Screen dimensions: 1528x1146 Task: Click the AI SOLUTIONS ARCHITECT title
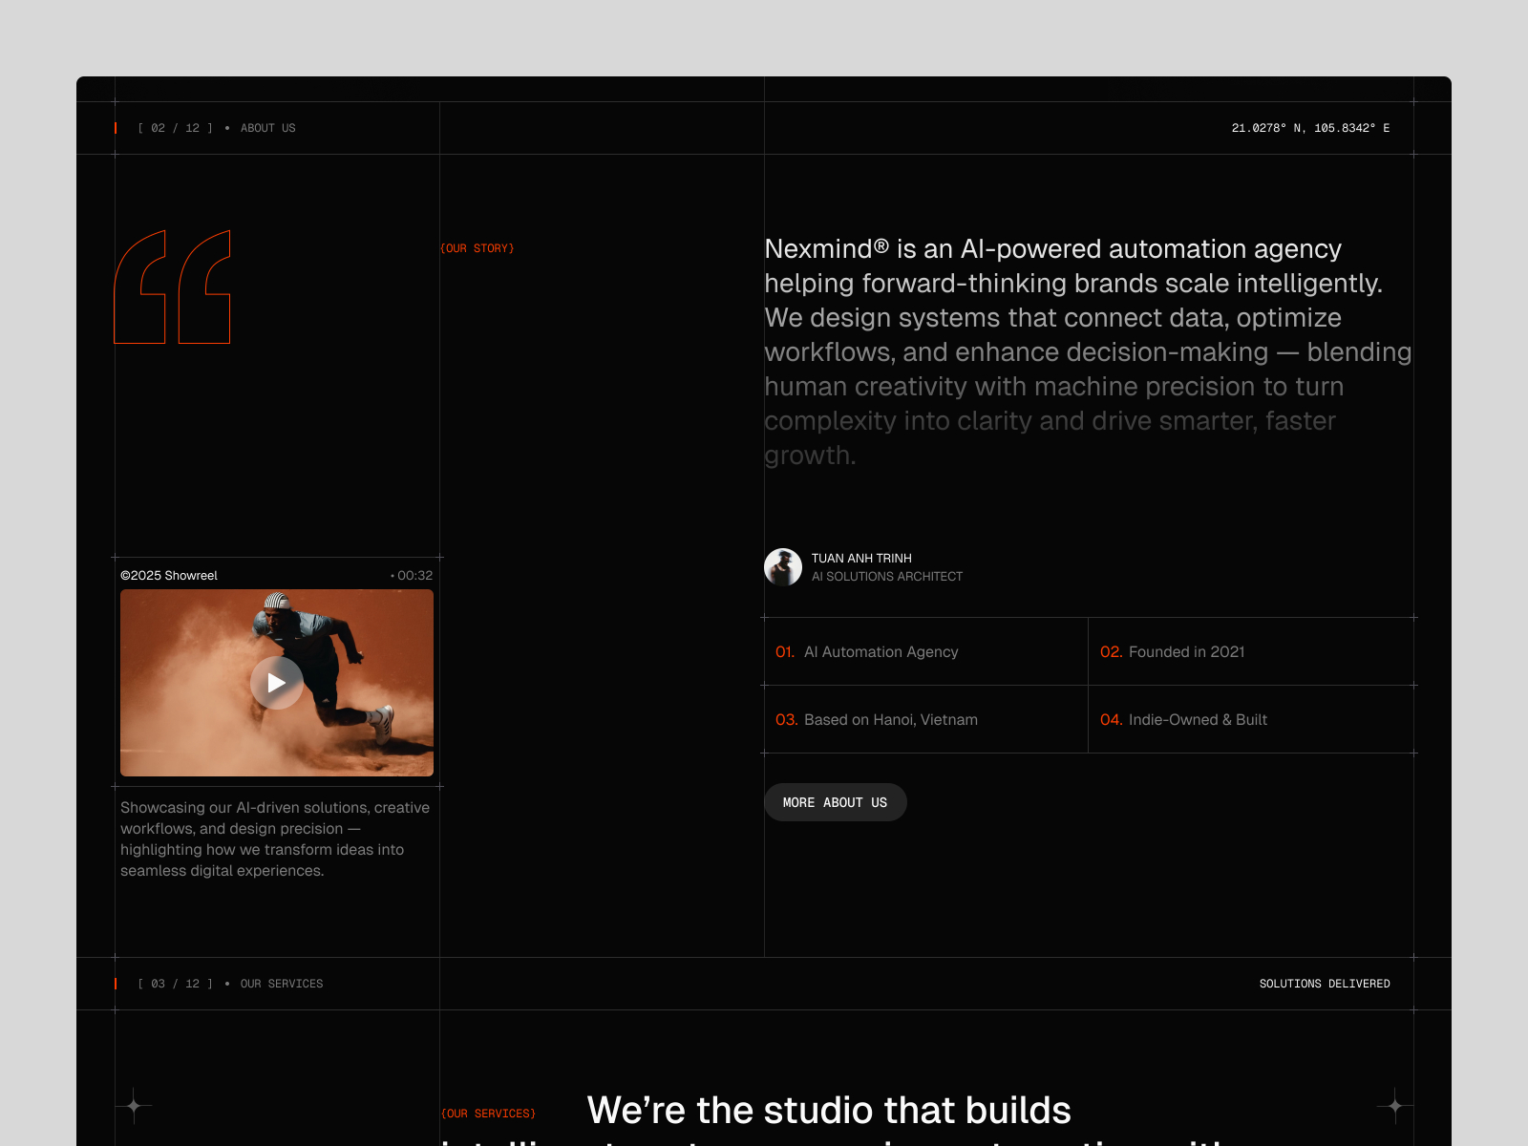(887, 576)
